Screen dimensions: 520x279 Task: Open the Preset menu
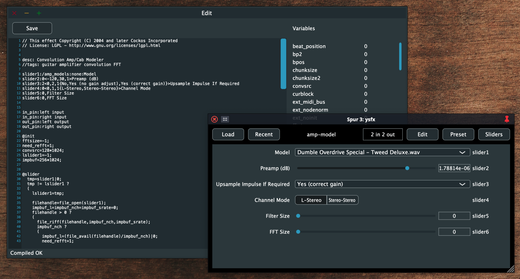tap(458, 134)
